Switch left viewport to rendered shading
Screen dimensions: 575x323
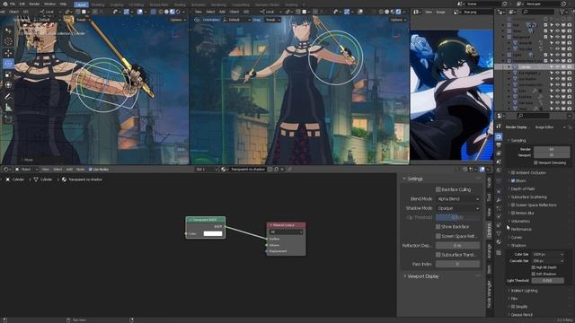coord(178,12)
